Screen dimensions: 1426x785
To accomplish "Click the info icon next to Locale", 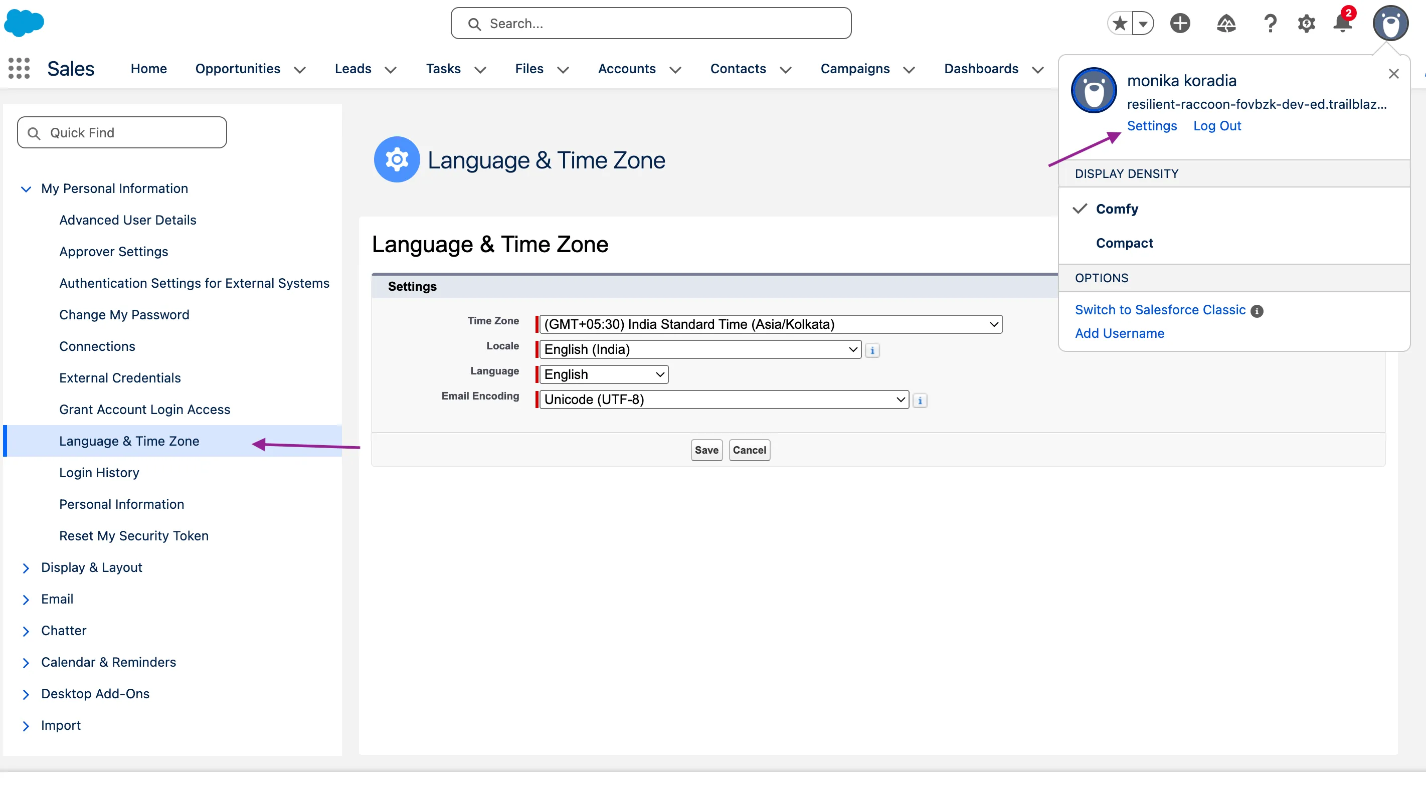I will 872,350.
